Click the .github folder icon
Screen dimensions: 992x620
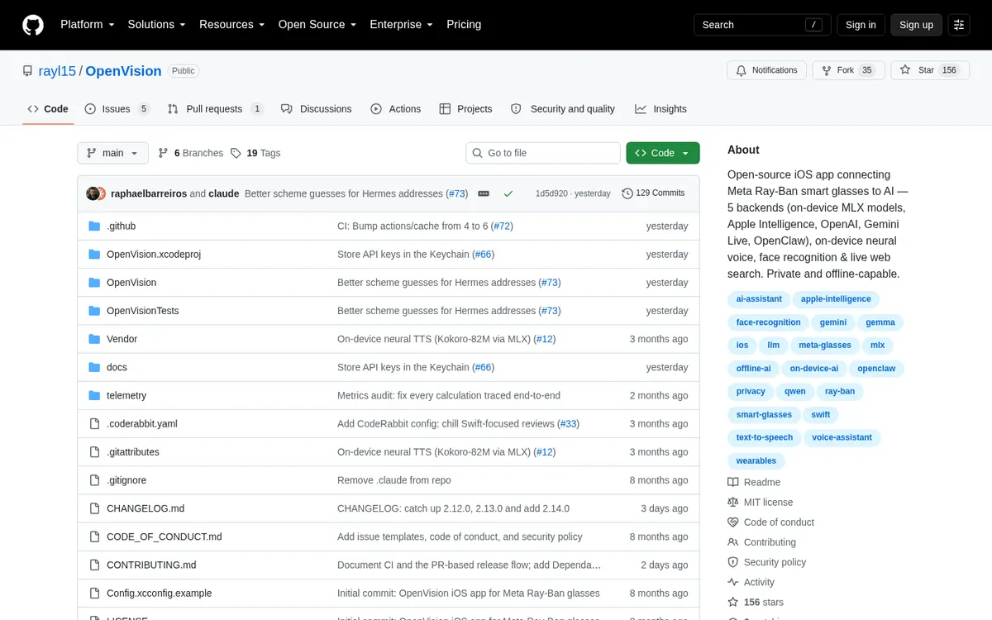[x=94, y=226]
